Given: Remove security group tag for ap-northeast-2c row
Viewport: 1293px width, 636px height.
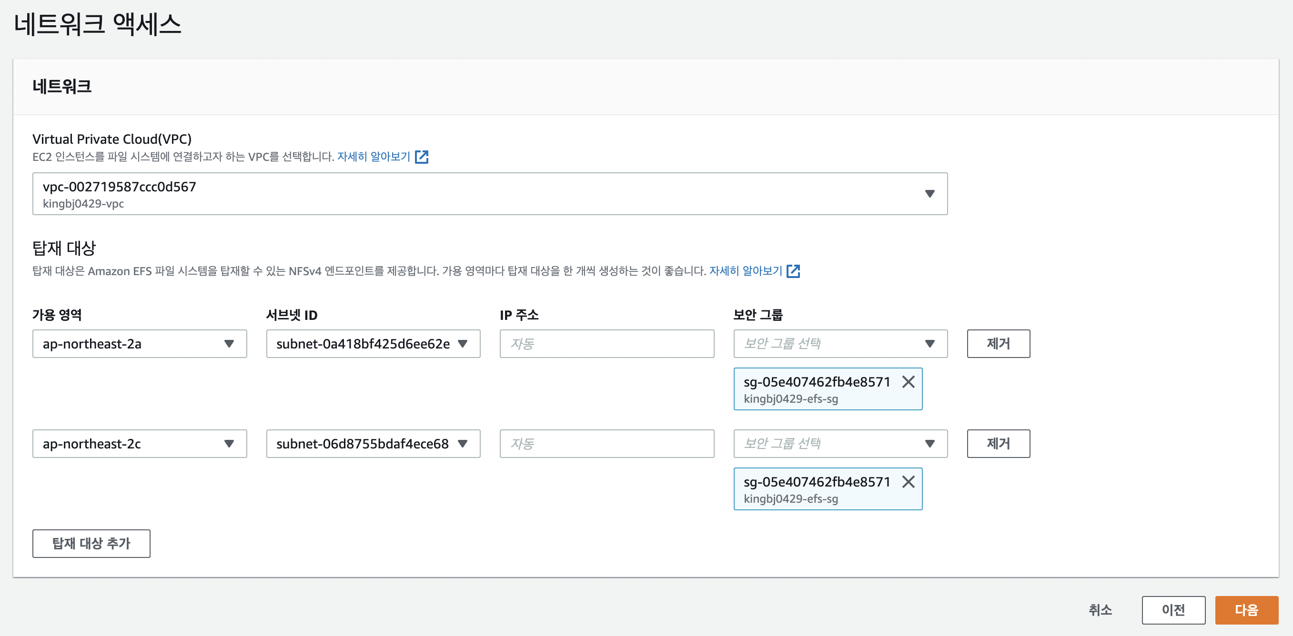Looking at the screenshot, I should pos(908,482).
